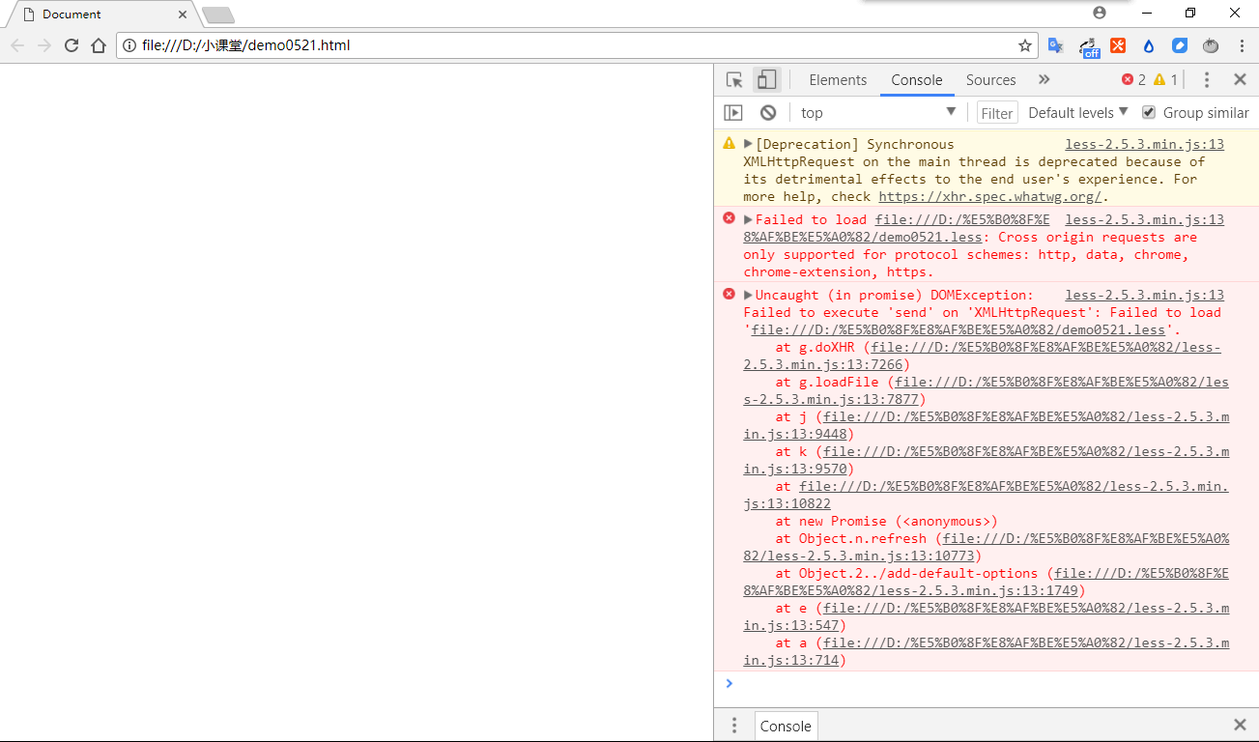Click the browser back arrow

[17, 45]
